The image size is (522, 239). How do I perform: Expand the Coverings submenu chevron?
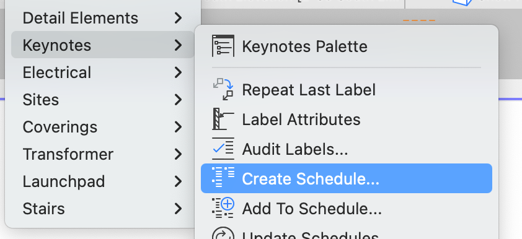coord(179,127)
